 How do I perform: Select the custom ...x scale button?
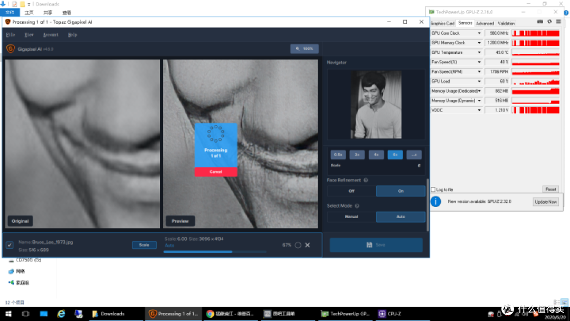[414, 155]
